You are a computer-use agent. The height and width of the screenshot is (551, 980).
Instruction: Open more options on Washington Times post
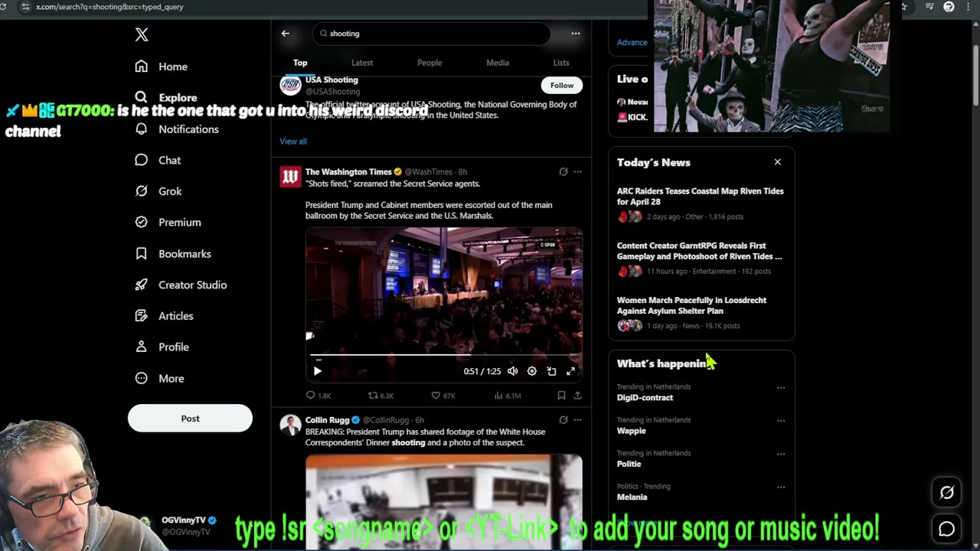click(577, 172)
